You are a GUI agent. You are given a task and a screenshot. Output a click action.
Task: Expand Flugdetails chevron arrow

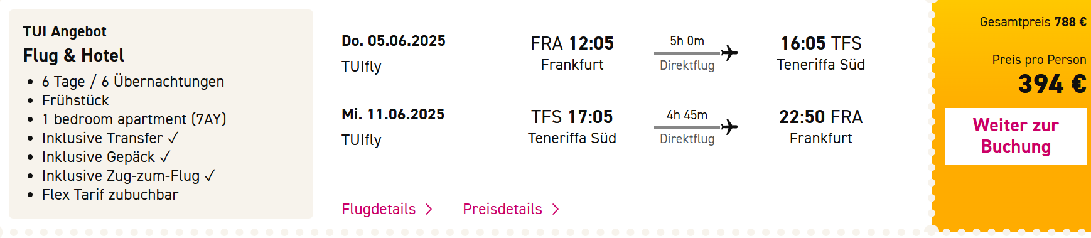[429, 209]
